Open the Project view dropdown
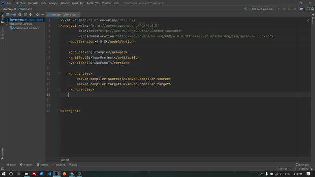 (11, 15)
